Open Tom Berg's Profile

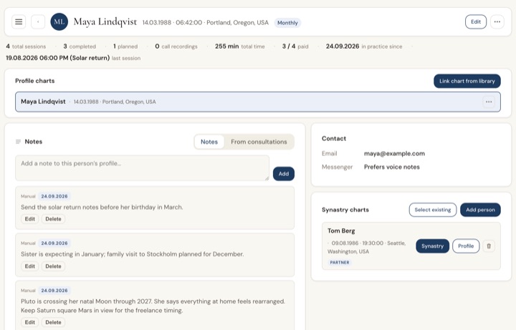click(x=466, y=246)
